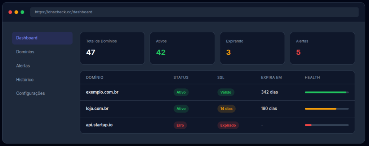Image resolution: width=369 pixels, height=146 pixels.
Task: Open the Alertas sidebar section
Action: (23, 66)
